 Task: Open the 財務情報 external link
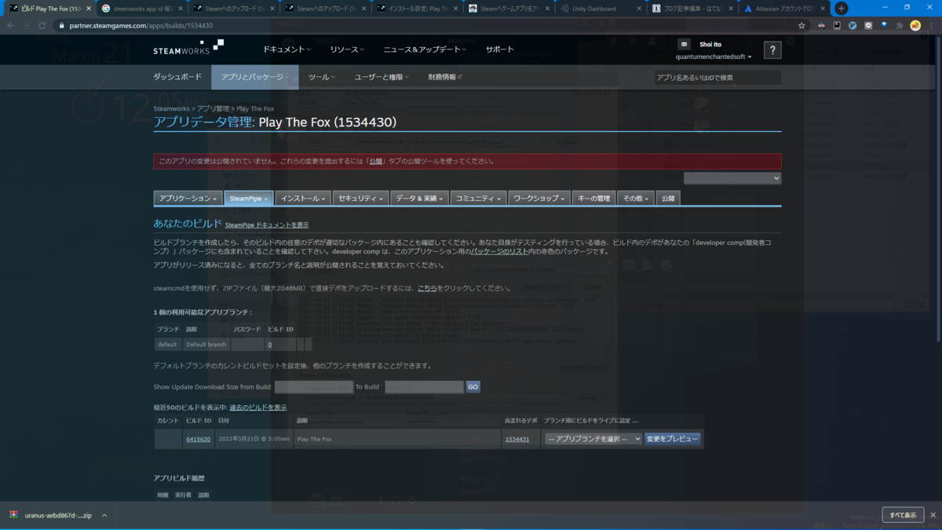445,77
